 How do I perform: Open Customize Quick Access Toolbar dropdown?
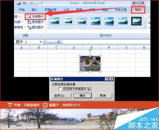pos(42,3)
